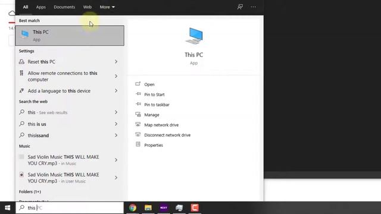Screen dimensions: 381x214
Task: Click Disconnect network drive
Action: [167, 135]
